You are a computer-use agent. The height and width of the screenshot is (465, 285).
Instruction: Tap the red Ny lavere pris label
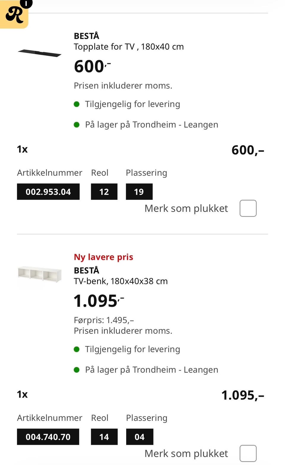coord(103,257)
